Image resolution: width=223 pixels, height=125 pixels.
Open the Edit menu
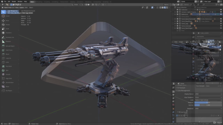point(9,1)
